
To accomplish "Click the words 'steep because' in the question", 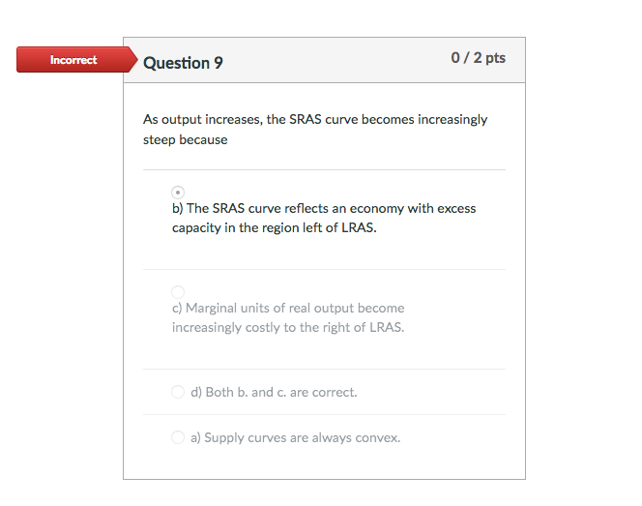I will [x=185, y=139].
